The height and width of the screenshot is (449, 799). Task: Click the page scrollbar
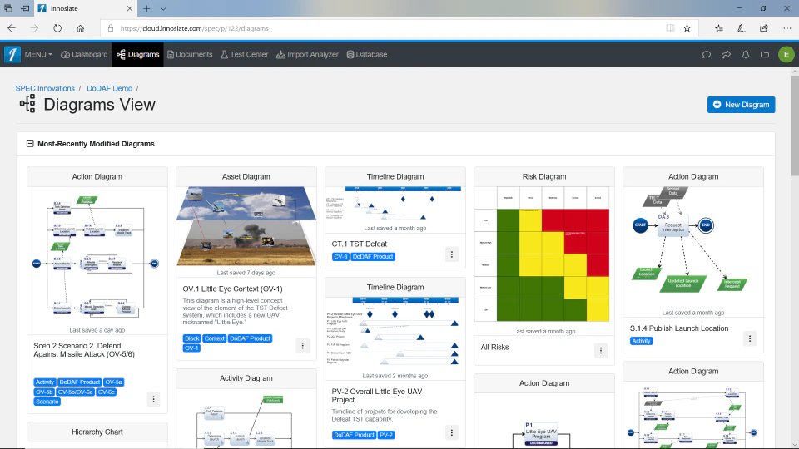794,126
